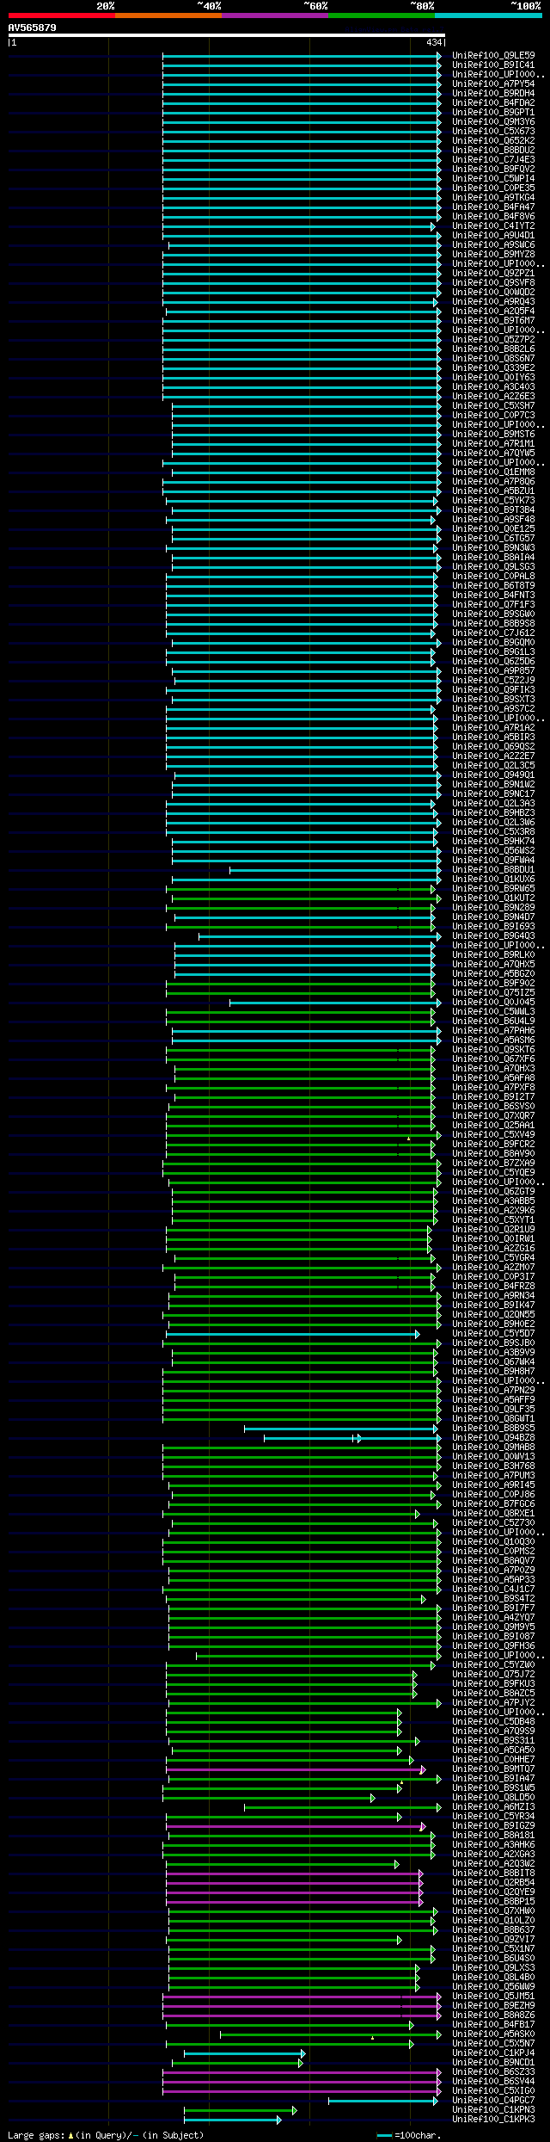Viewport: 550px width, 2142px height.
Task: Click the query end position 434
Action: tap(434, 42)
